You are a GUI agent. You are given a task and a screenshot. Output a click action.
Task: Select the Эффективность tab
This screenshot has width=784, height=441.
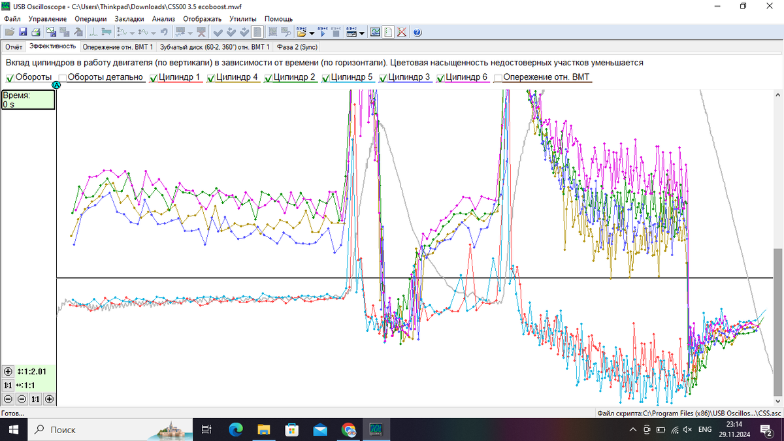click(52, 46)
